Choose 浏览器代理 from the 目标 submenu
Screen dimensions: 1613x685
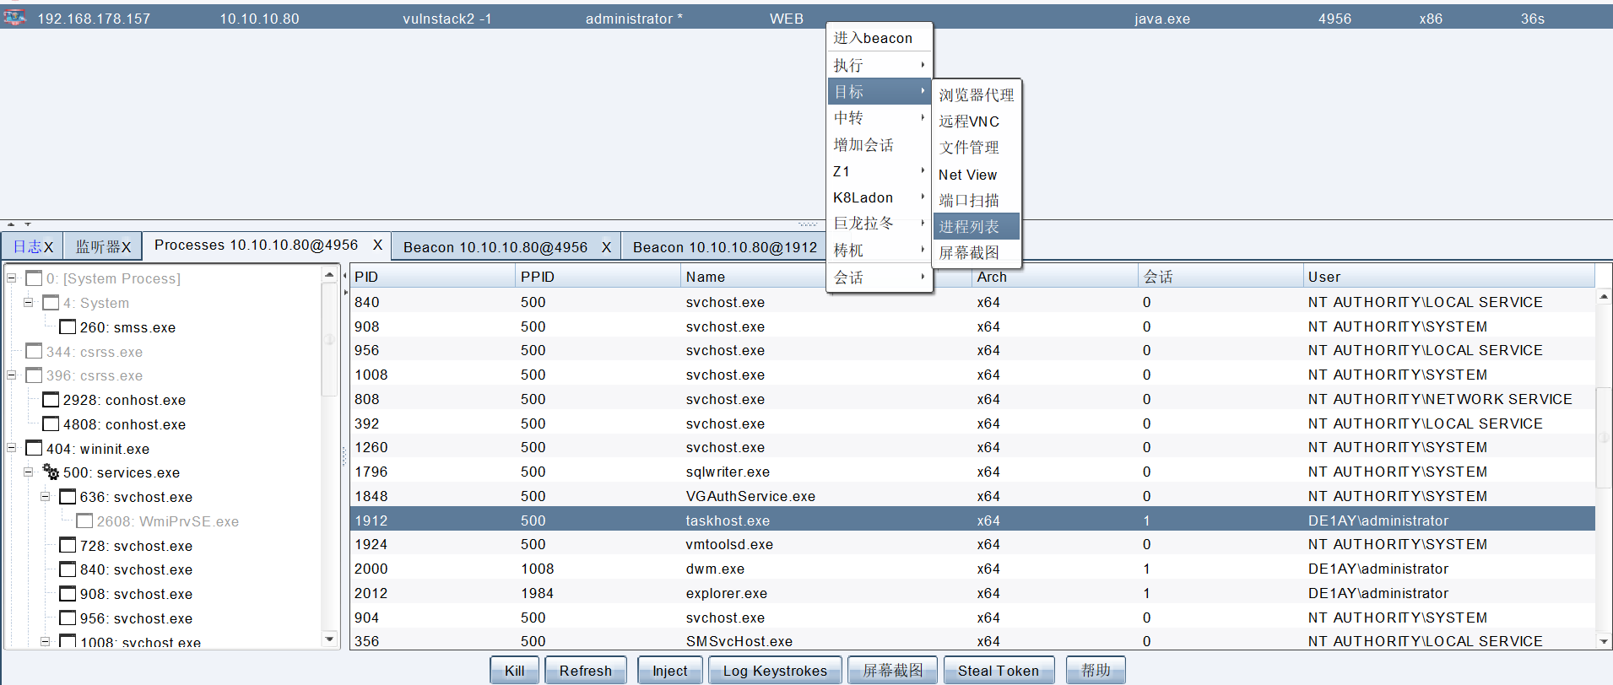[x=977, y=95]
